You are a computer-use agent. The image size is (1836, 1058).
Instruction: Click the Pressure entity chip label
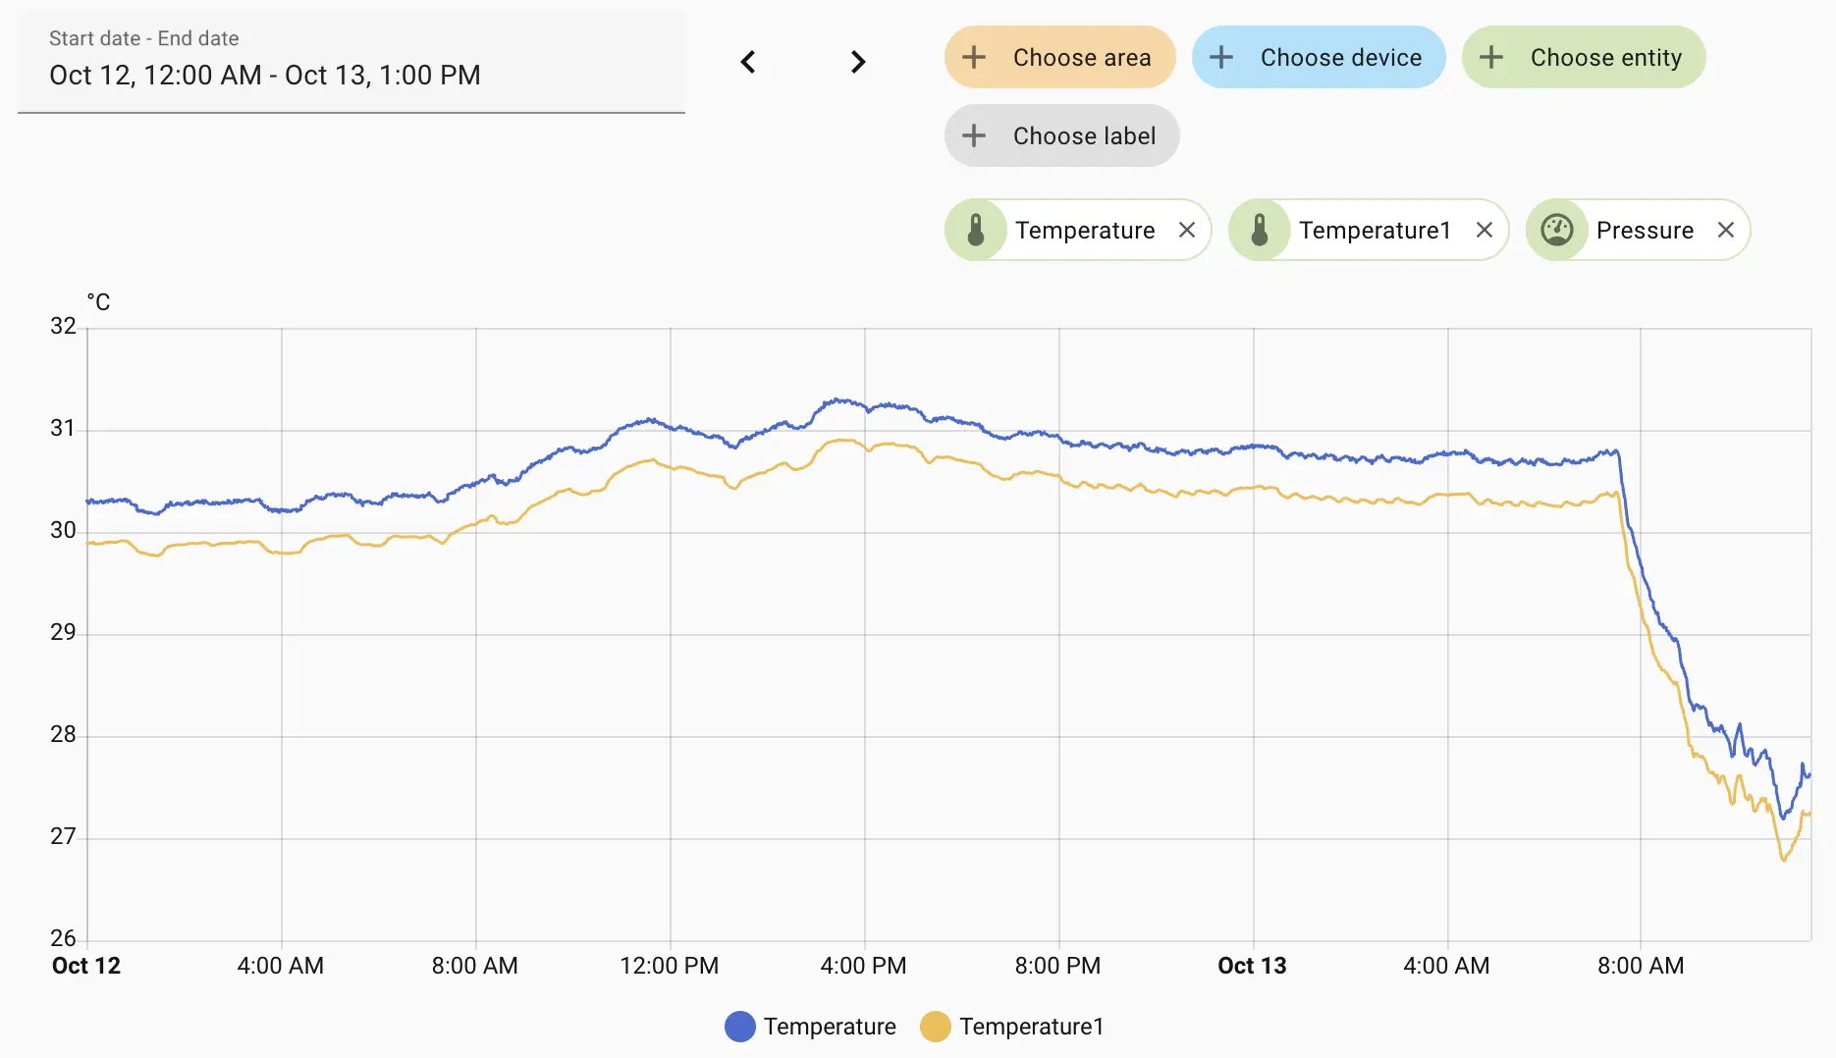coord(1645,230)
